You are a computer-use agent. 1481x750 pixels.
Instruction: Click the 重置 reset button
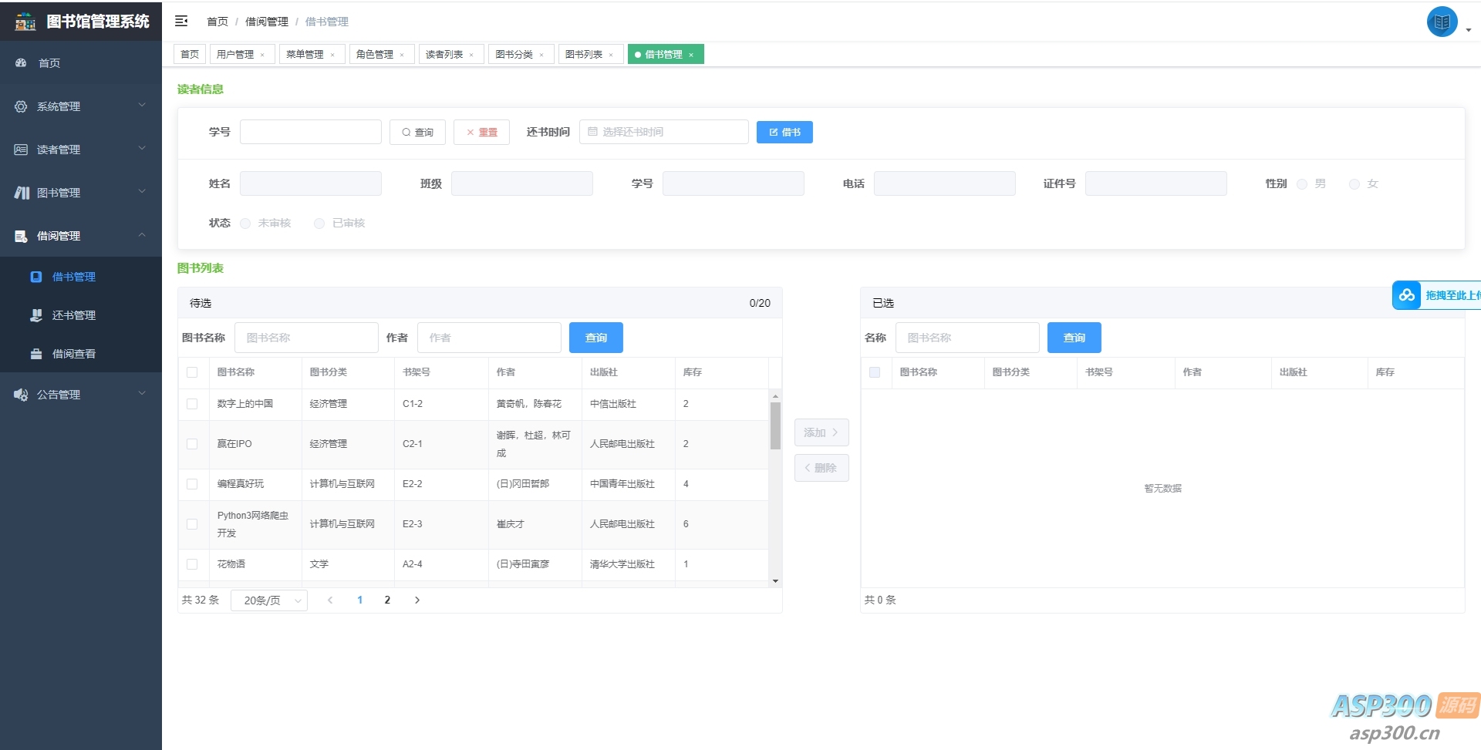pos(481,132)
